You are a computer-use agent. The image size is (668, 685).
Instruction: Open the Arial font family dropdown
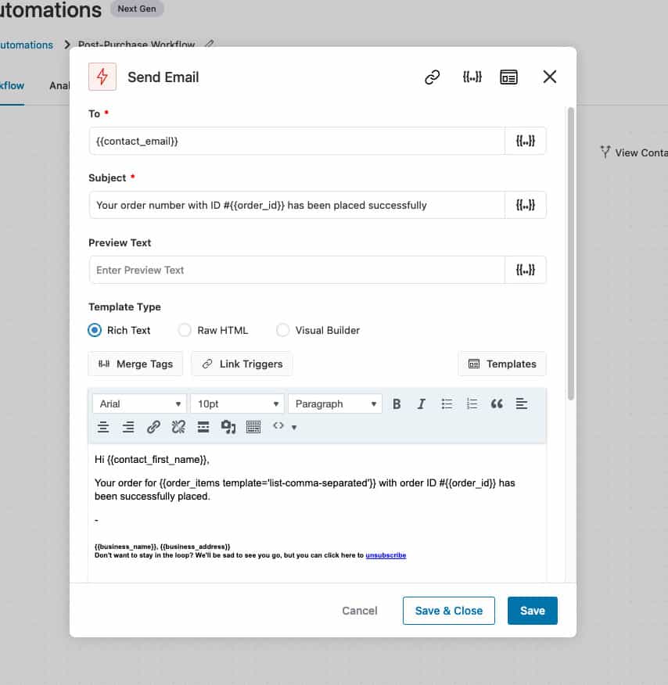click(139, 403)
